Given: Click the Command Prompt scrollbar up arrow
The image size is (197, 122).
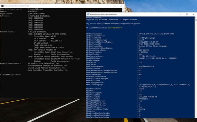Looking at the screenshot, I should point(123,9).
